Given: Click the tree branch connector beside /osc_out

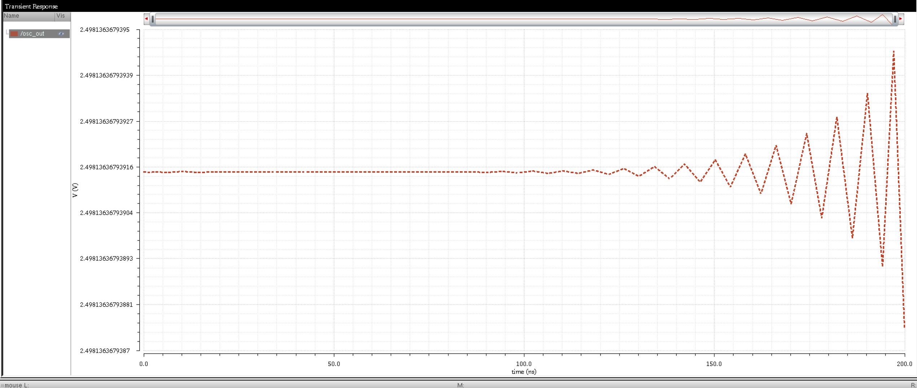Looking at the screenshot, I should pos(6,33).
